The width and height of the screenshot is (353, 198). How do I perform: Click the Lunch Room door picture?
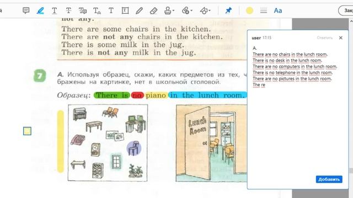[211, 143]
